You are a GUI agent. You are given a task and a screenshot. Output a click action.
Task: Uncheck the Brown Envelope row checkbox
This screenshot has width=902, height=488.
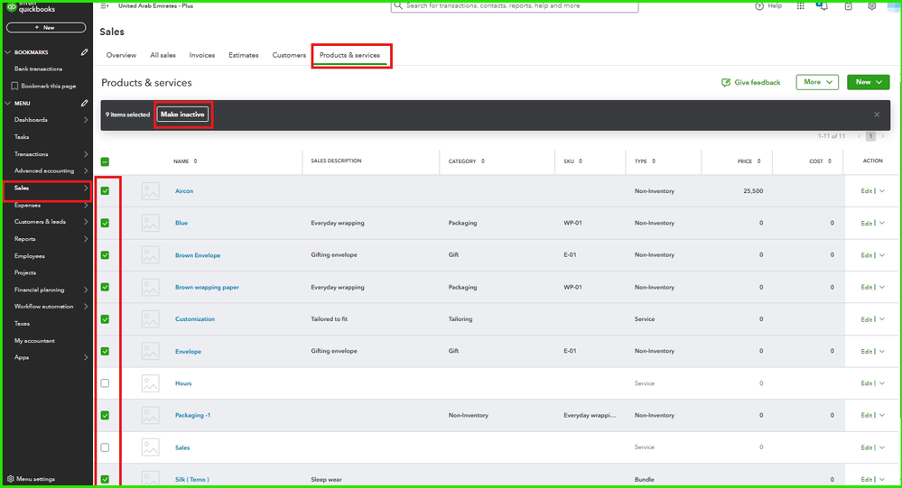[x=105, y=255]
